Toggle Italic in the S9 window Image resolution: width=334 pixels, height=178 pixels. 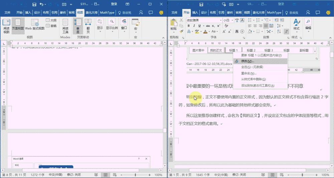tap(194, 26)
